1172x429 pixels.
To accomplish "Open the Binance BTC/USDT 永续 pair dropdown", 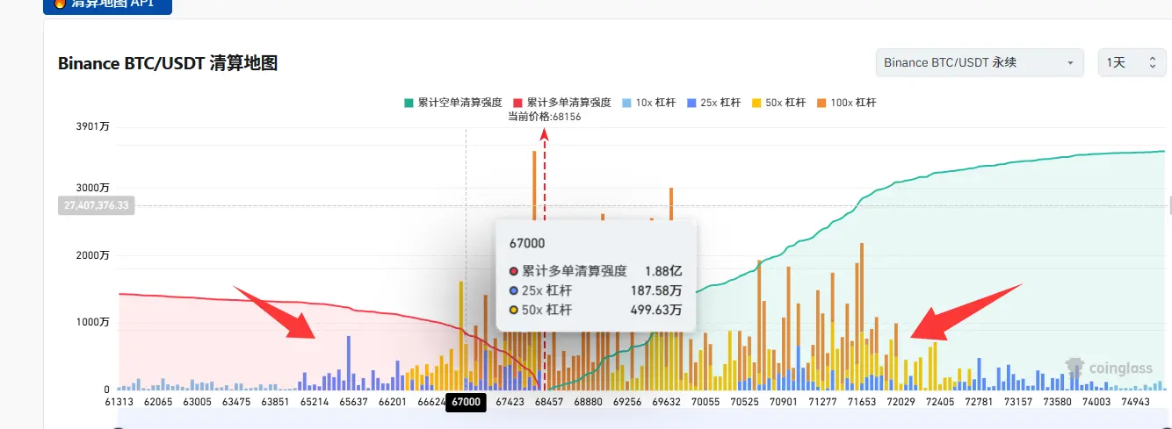I will tap(980, 62).
